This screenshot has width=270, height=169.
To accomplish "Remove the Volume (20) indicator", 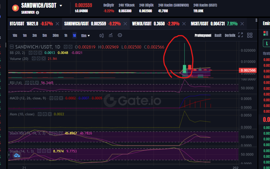I will 44,59.
